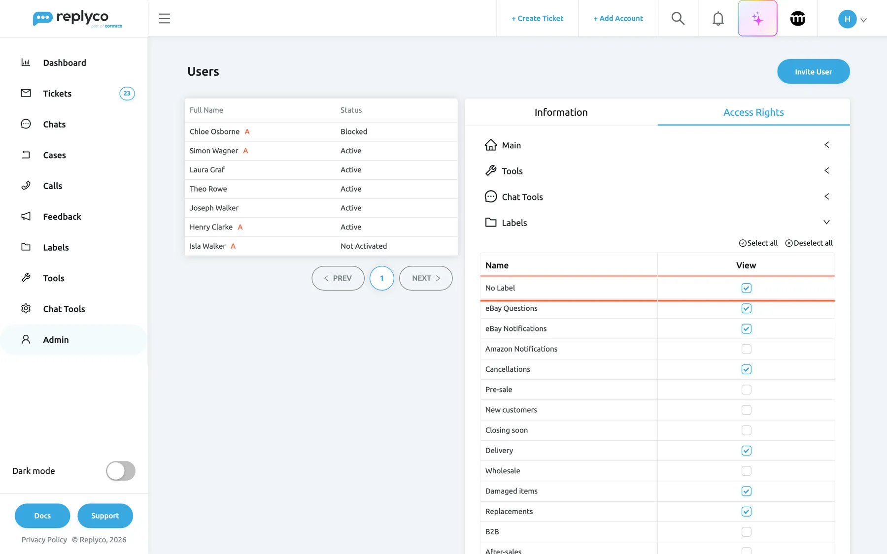Uncheck Damaged items view checkbox
The height and width of the screenshot is (554, 887).
[746, 491]
